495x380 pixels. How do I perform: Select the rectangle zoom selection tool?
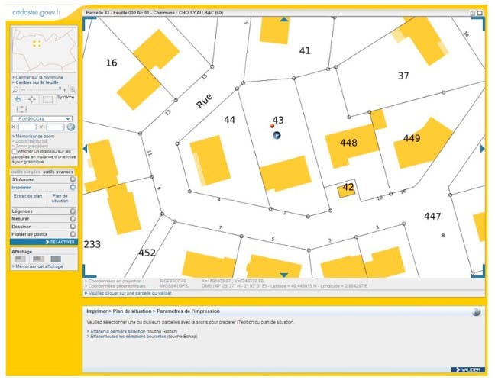(47, 100)
